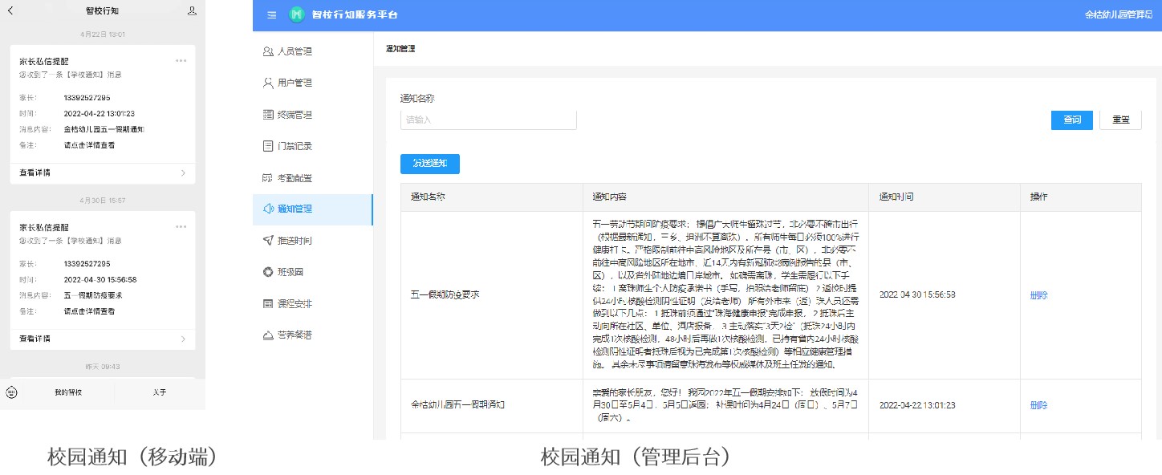Tap the smiley icon at mobile bottom left
The height and width of the screenshot is (475, 1162).
[x=11, y=392]
